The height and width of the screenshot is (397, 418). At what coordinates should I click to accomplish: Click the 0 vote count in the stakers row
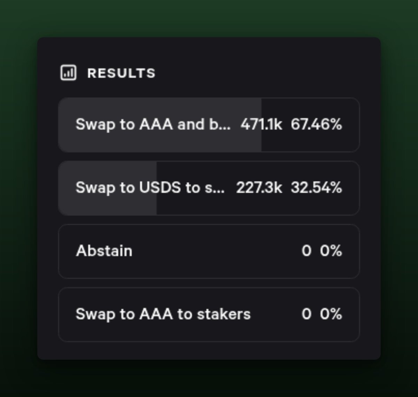[x=306, y=314]
